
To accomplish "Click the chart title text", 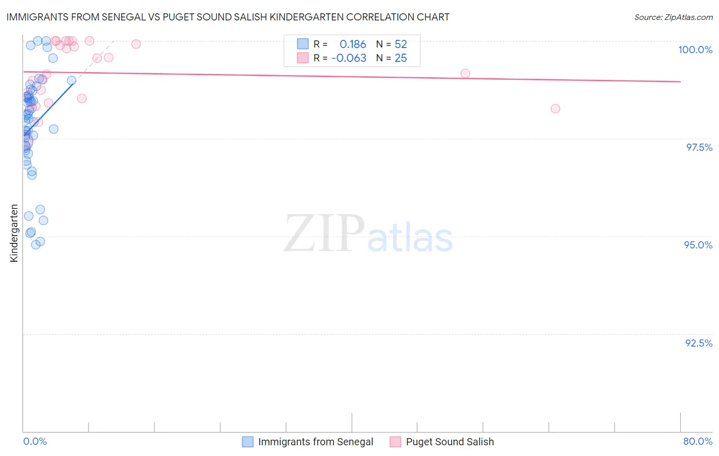I will (x=228, y=17).
